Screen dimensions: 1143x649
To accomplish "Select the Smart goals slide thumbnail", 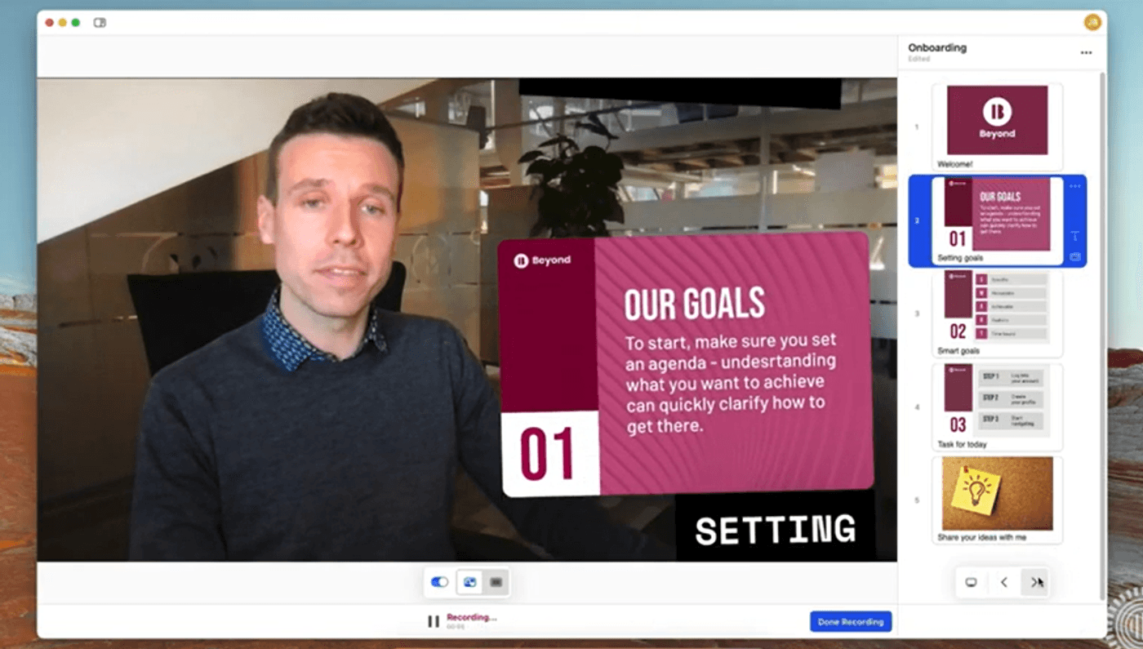I will click(997, 313).
